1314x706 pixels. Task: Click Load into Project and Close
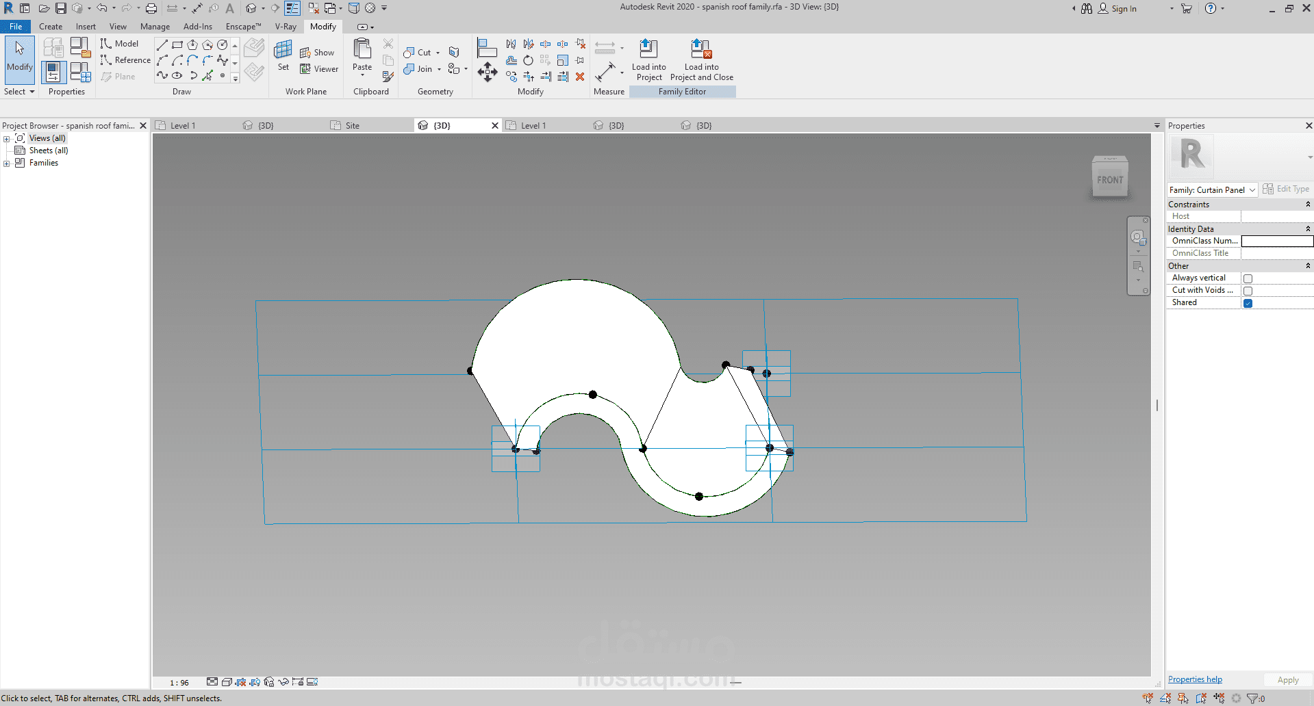(x=701, y=49)
